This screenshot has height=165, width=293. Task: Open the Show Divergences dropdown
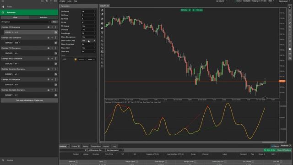[x=88, y=37]
